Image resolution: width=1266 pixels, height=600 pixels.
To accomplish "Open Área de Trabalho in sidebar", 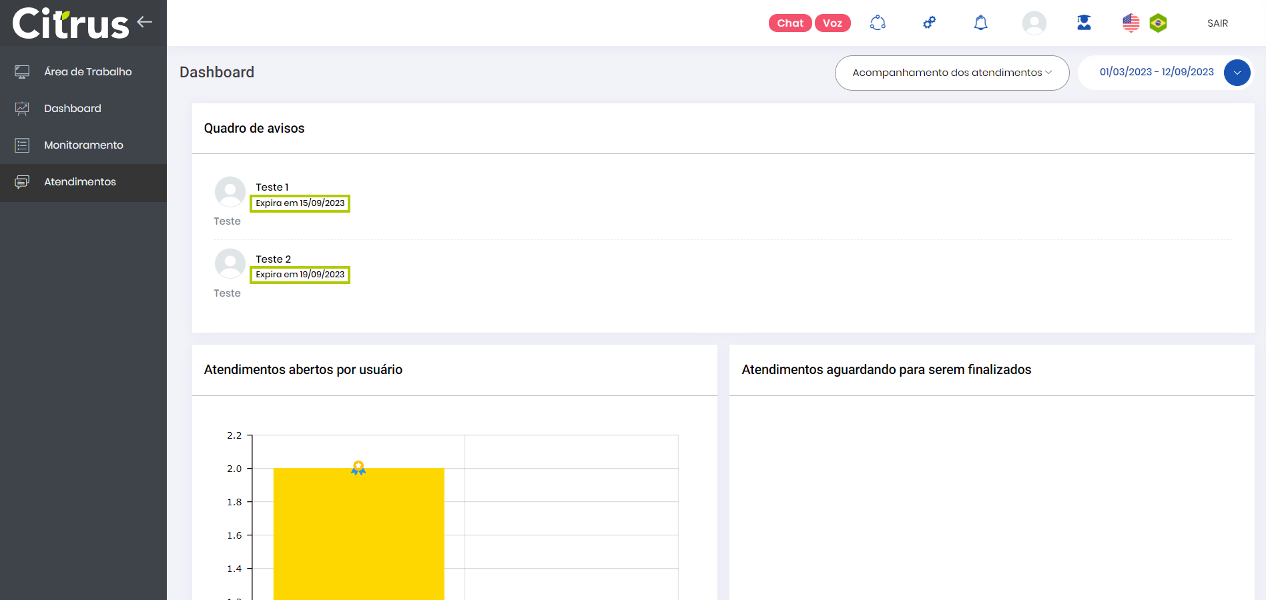I will [x=87, y=72].
